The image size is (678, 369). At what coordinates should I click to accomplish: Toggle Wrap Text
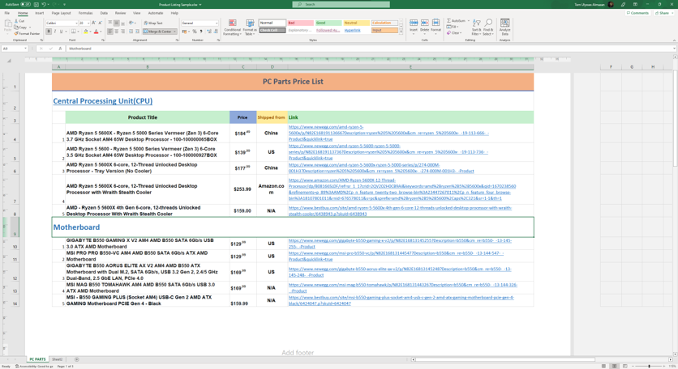153,23
